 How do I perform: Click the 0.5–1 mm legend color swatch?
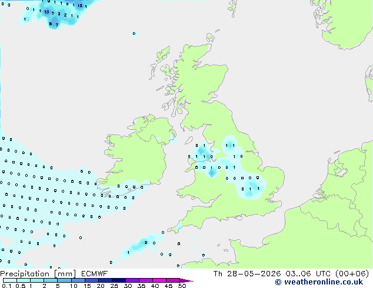[x=24, y=280]
